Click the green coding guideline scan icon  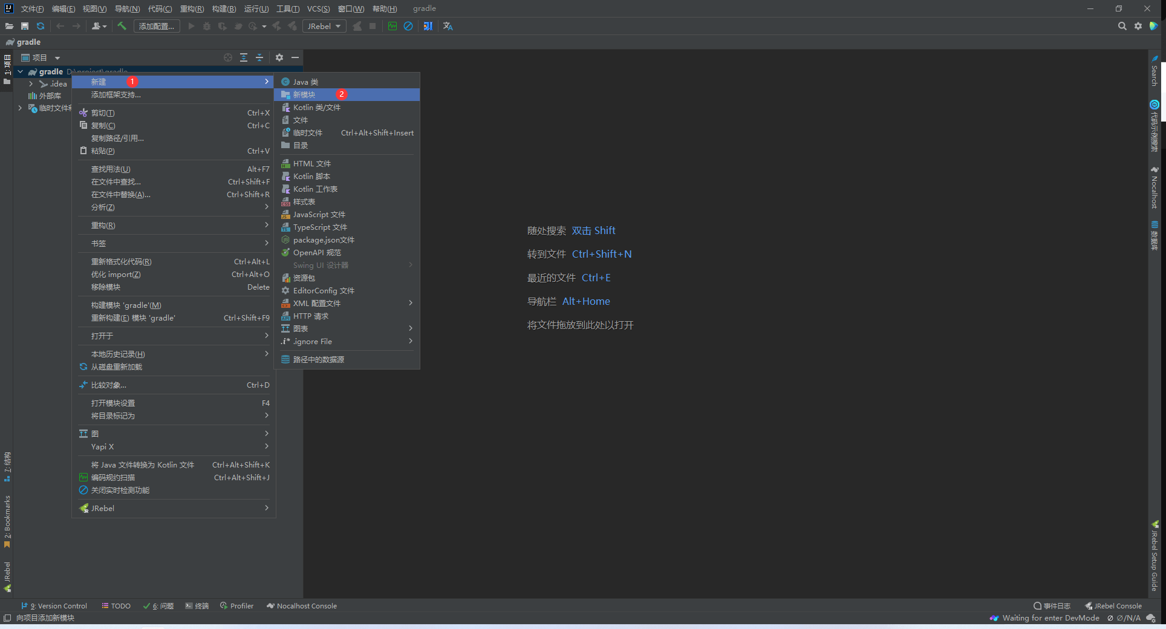click(x=392, y=26)
